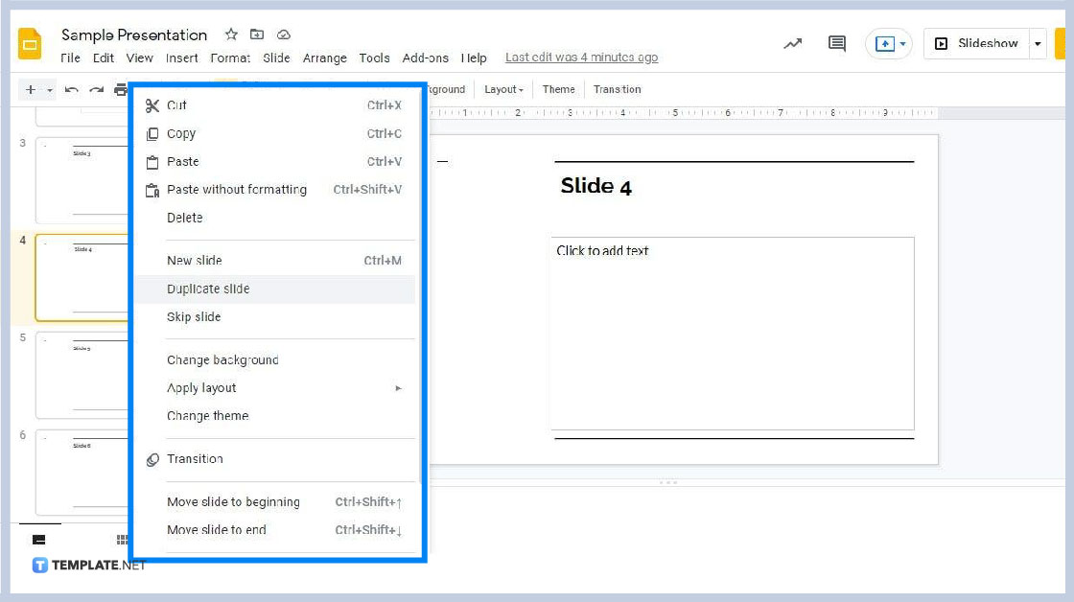Check document save status via cloud icon

click(284, 34)
